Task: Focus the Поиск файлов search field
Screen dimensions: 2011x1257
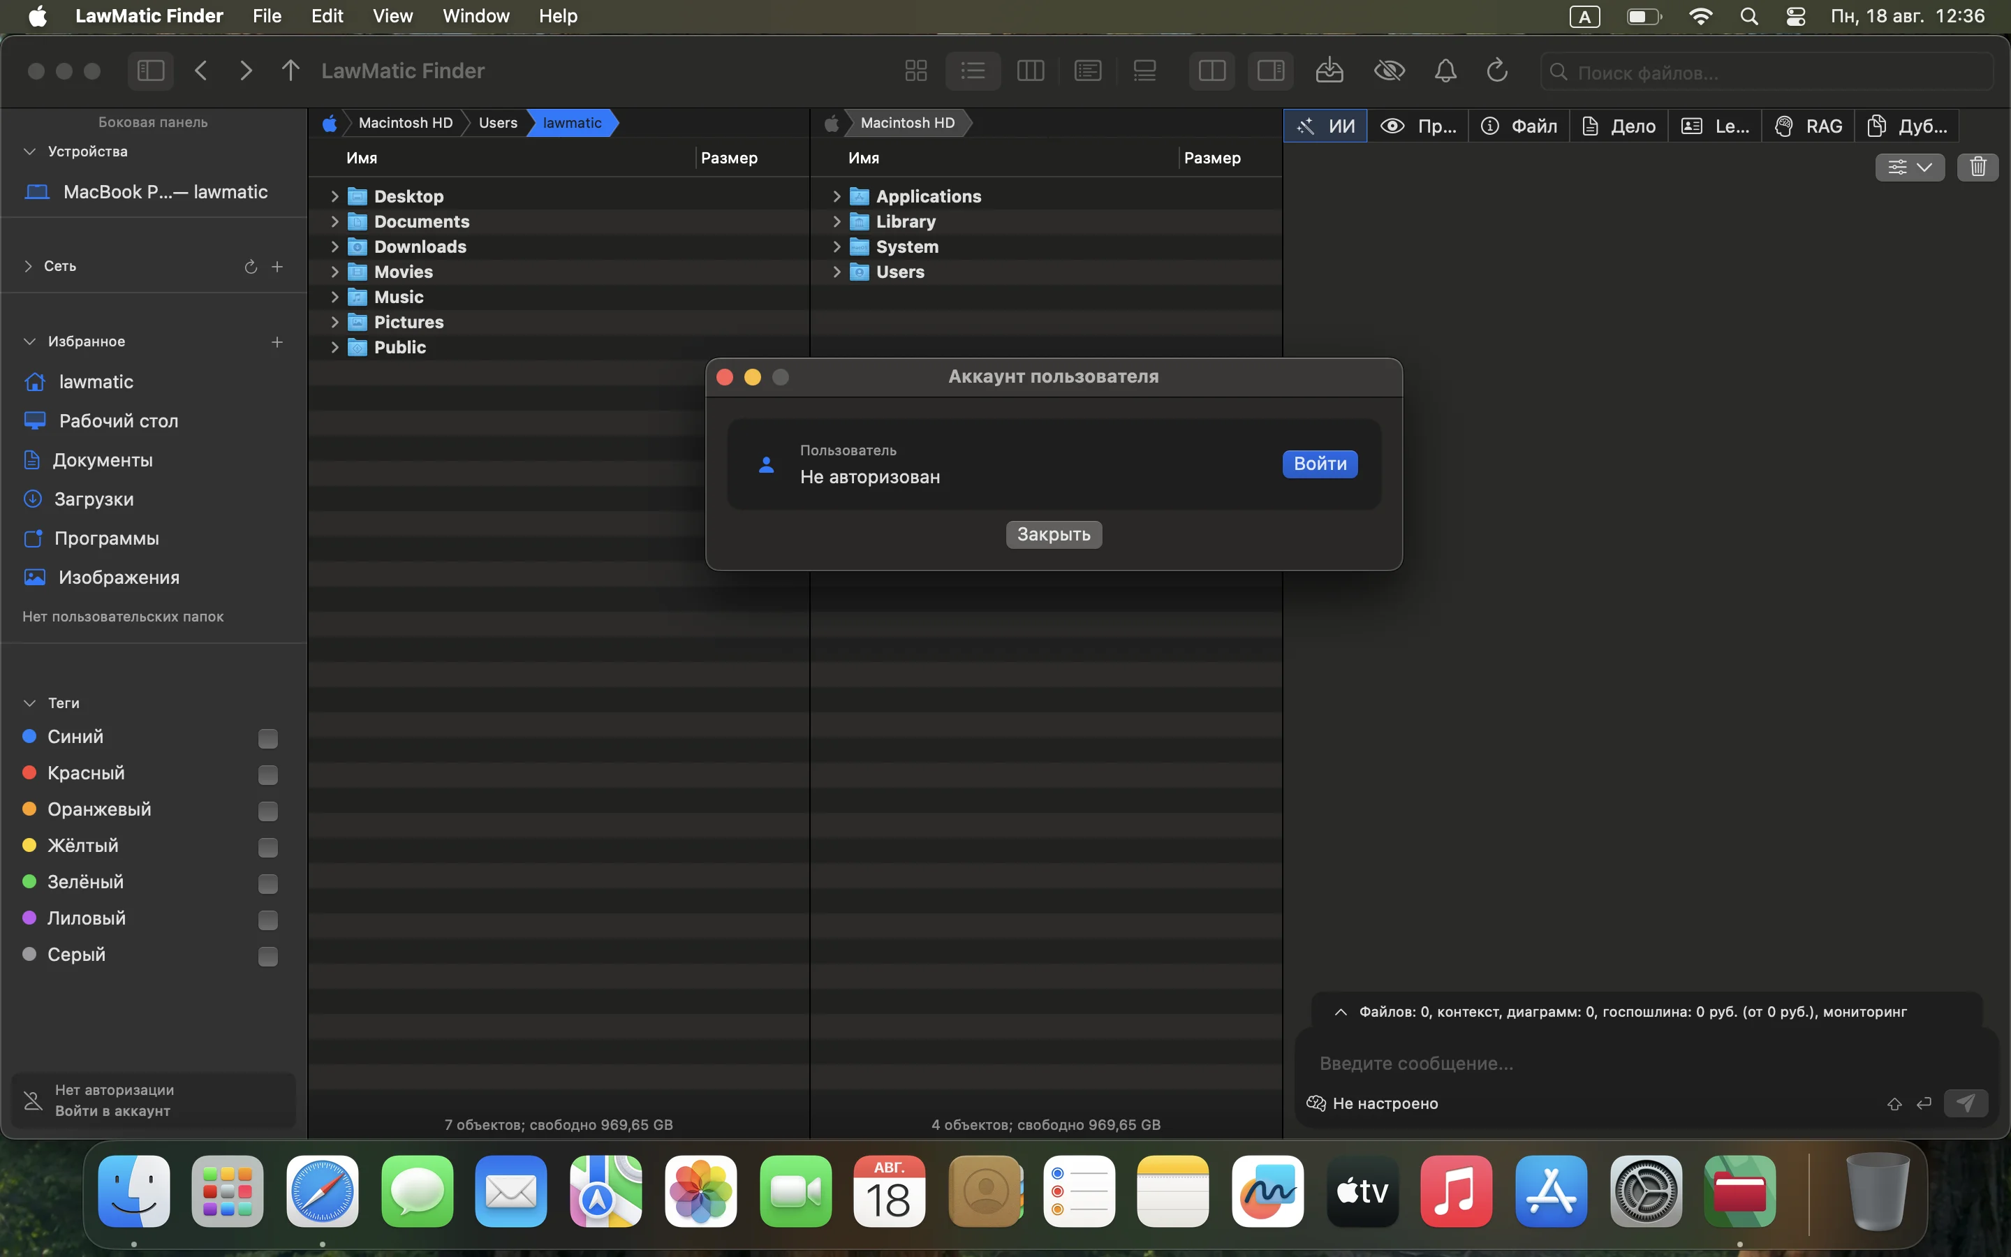Action: pos(1767,73)
